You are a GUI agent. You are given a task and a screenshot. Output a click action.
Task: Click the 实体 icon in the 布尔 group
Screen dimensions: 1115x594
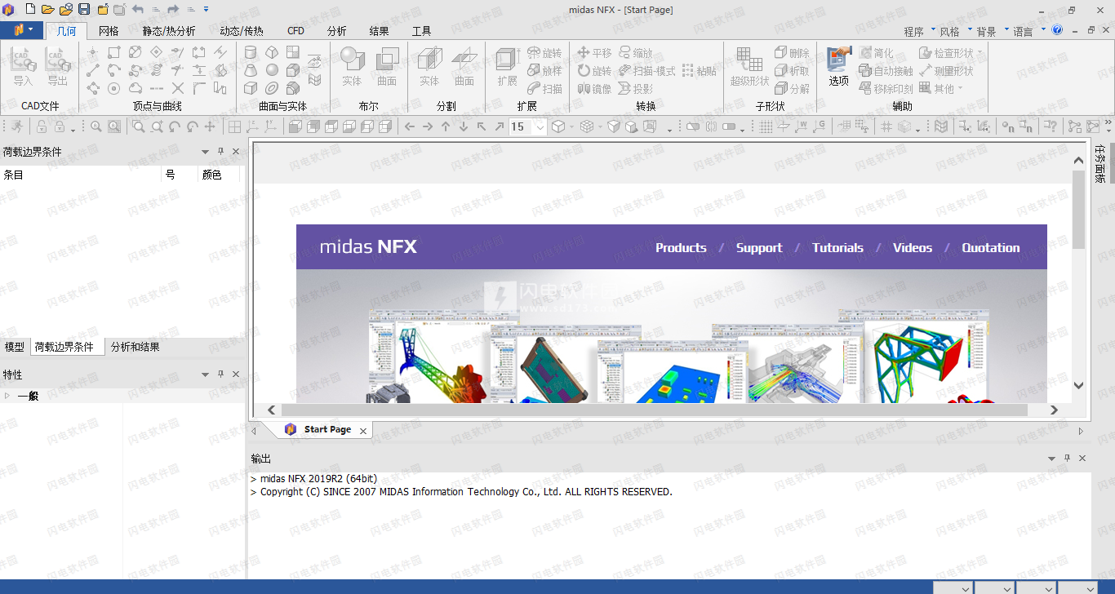pos(352,66)
